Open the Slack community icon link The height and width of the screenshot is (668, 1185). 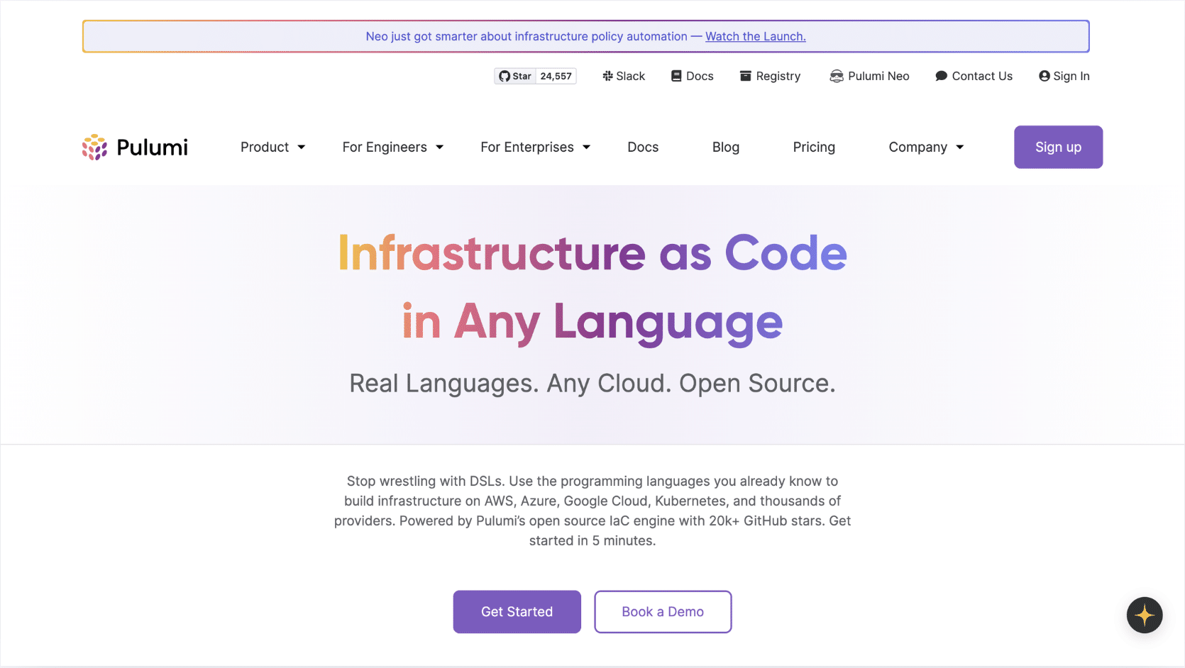coord(607,76)
